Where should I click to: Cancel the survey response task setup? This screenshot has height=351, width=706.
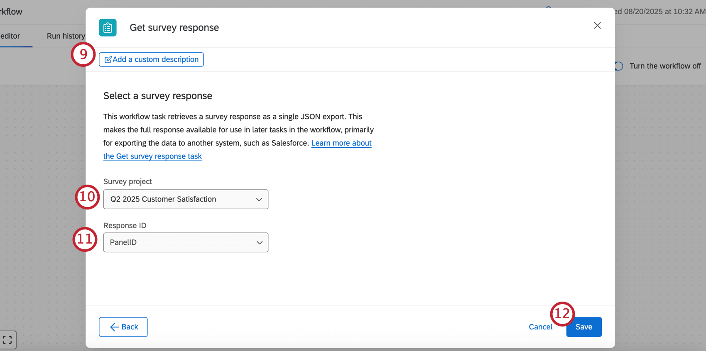(x=540, y=327)
